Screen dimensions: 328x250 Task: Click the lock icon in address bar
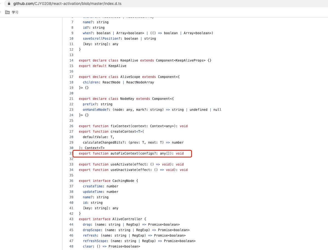tap(9, 4)
